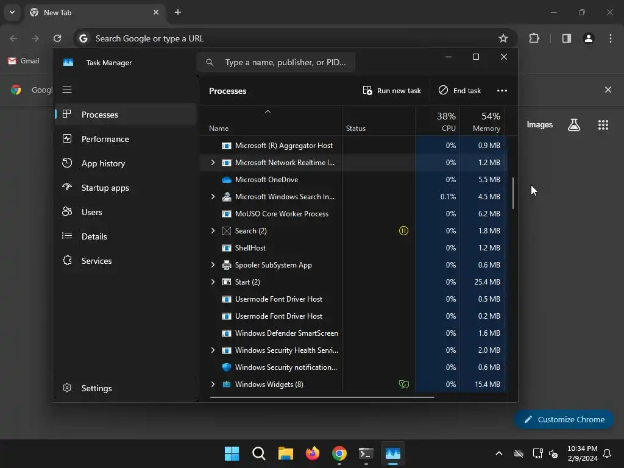Open the Users page
624x468 pixels.
click(x=126, y=212)
